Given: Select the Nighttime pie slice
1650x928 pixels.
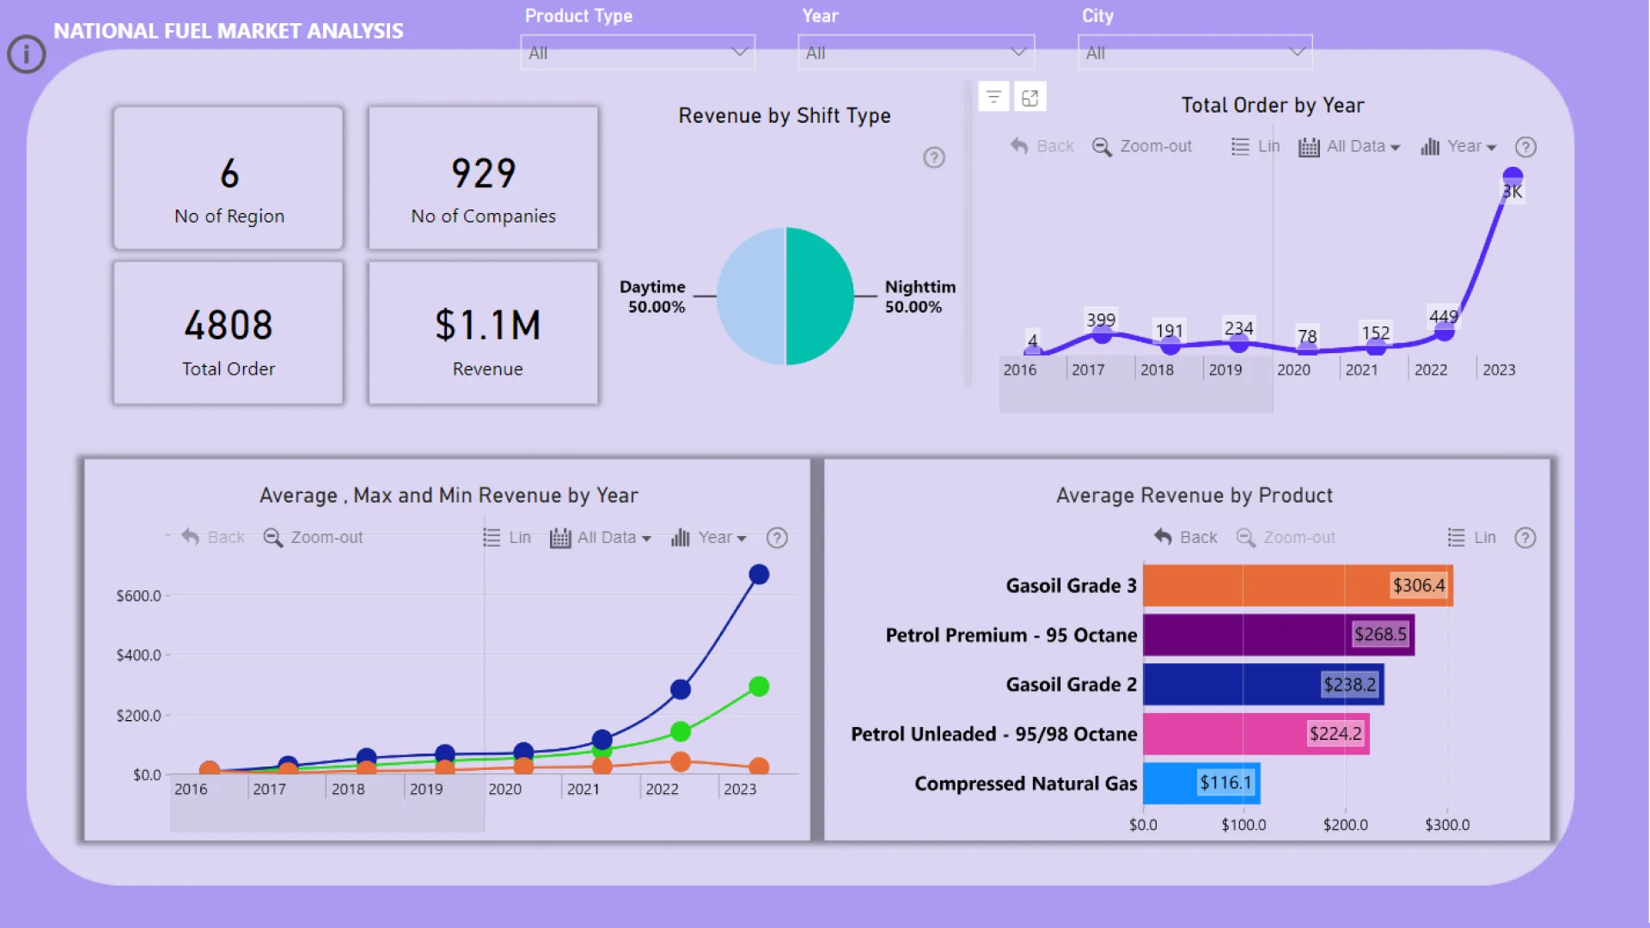Looking at the screenshot, I should point(820,296).
